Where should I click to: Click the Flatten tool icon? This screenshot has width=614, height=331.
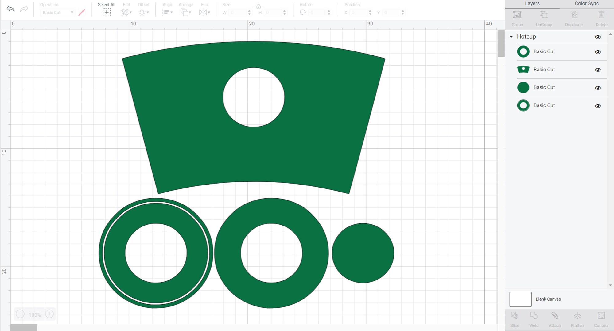click(x=577, y=315)
